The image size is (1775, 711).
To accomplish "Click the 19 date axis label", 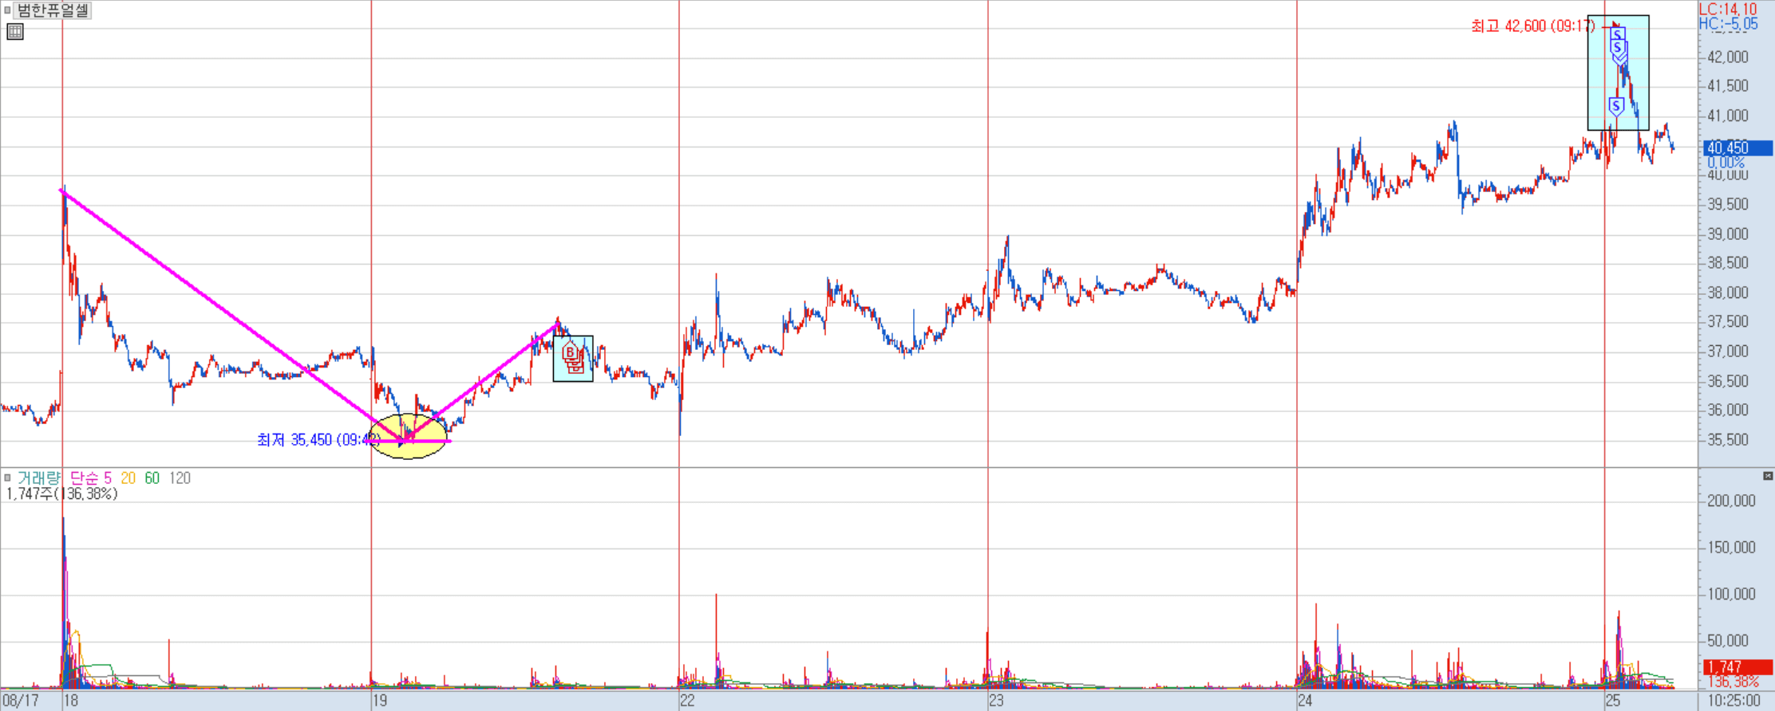I will coord(380,701).
